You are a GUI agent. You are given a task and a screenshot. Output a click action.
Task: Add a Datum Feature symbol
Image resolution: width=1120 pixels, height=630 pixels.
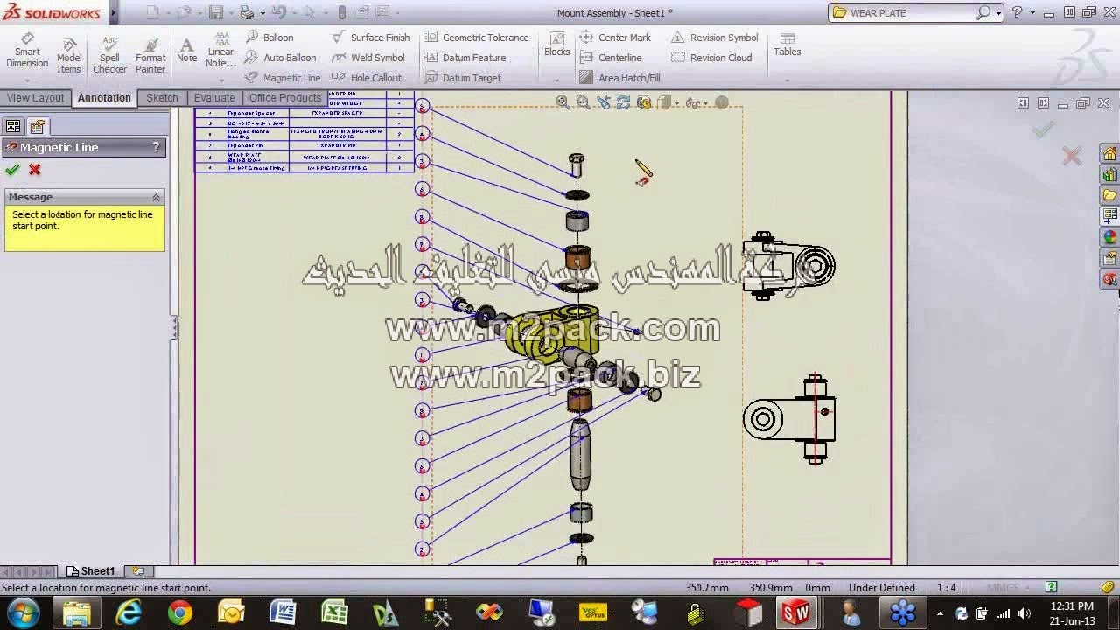pos(465,58)
